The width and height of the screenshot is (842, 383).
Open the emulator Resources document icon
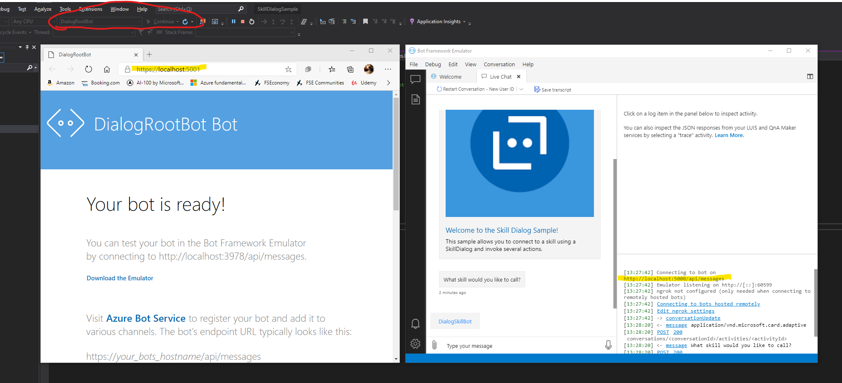[415, 99]
